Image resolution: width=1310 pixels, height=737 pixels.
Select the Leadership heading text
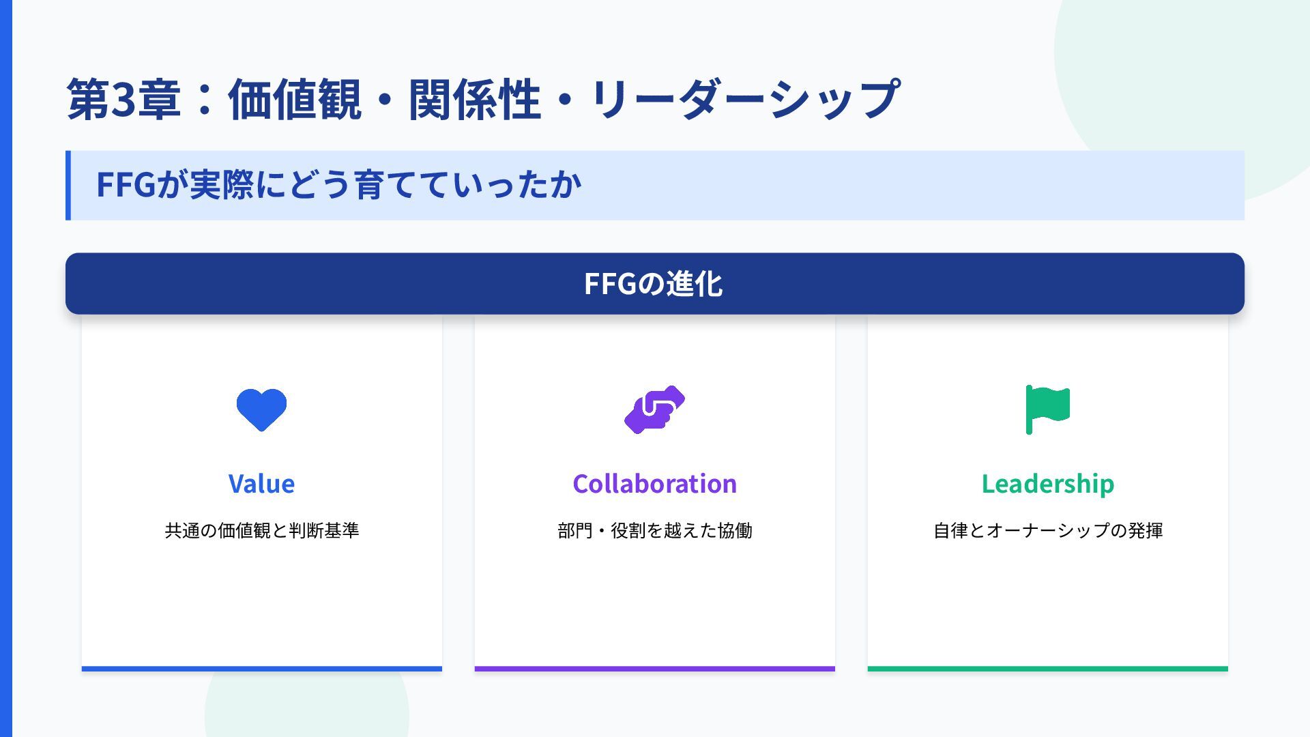(1047, 484)
